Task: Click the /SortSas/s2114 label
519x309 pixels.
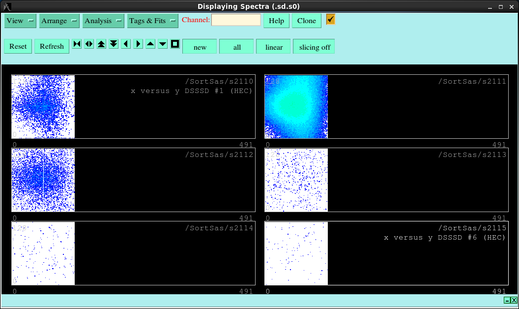Action: [219, 228]
